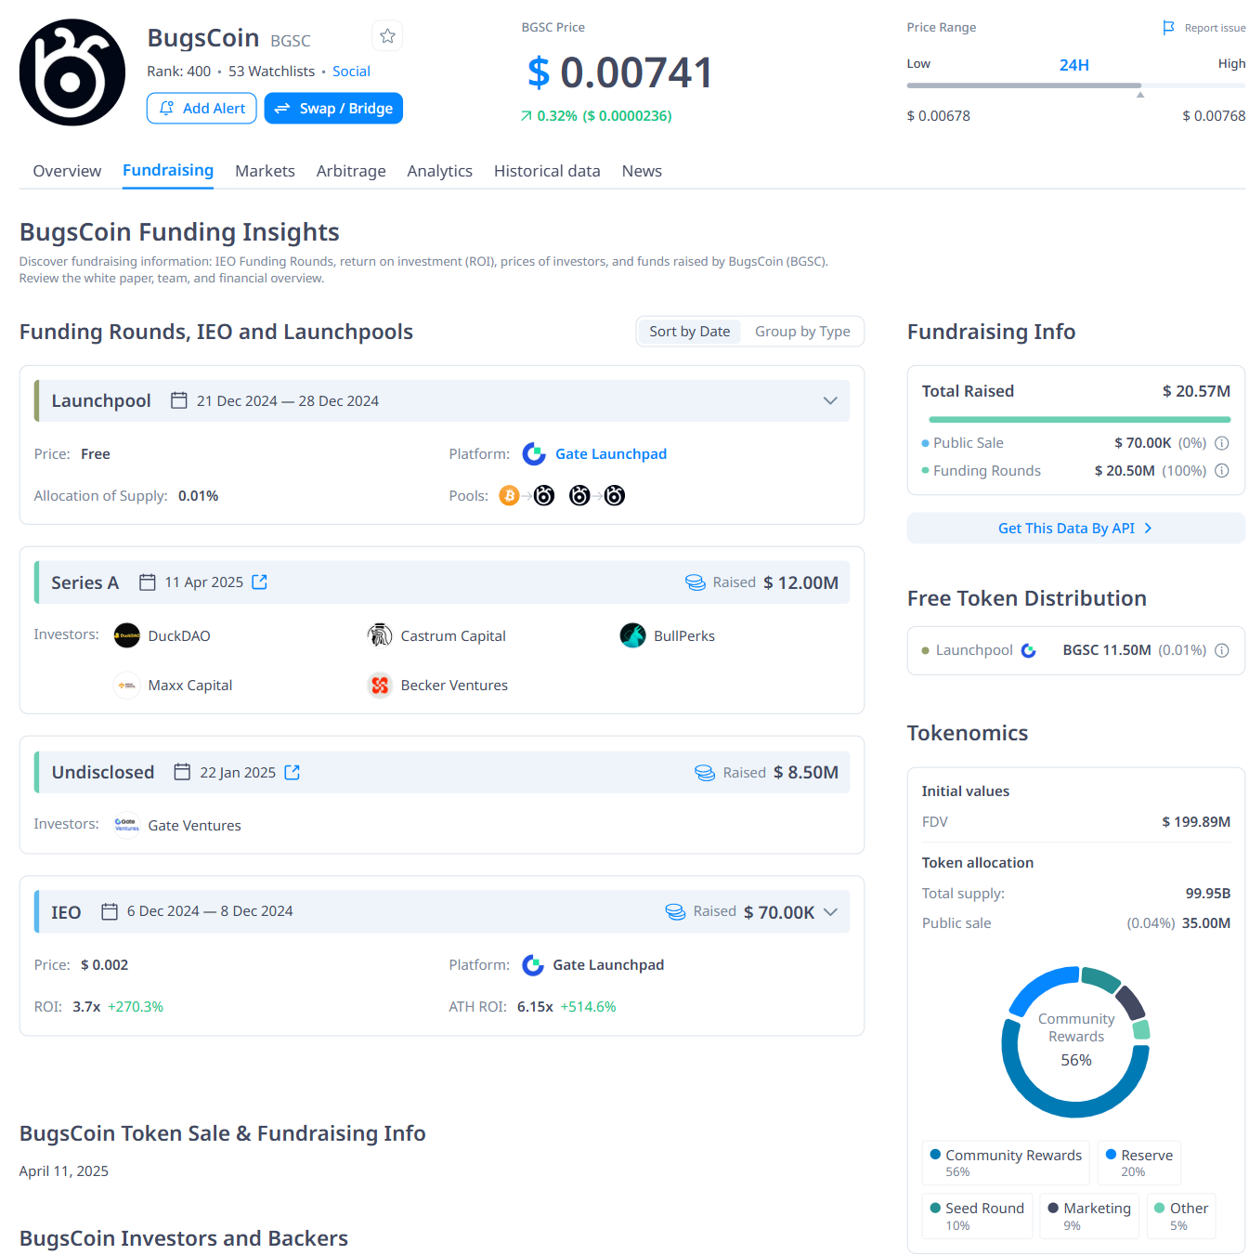Image resolution: width=1249 pixels, height=1255 pixels.
Task: Select Group by Type option
Action: 802,332
